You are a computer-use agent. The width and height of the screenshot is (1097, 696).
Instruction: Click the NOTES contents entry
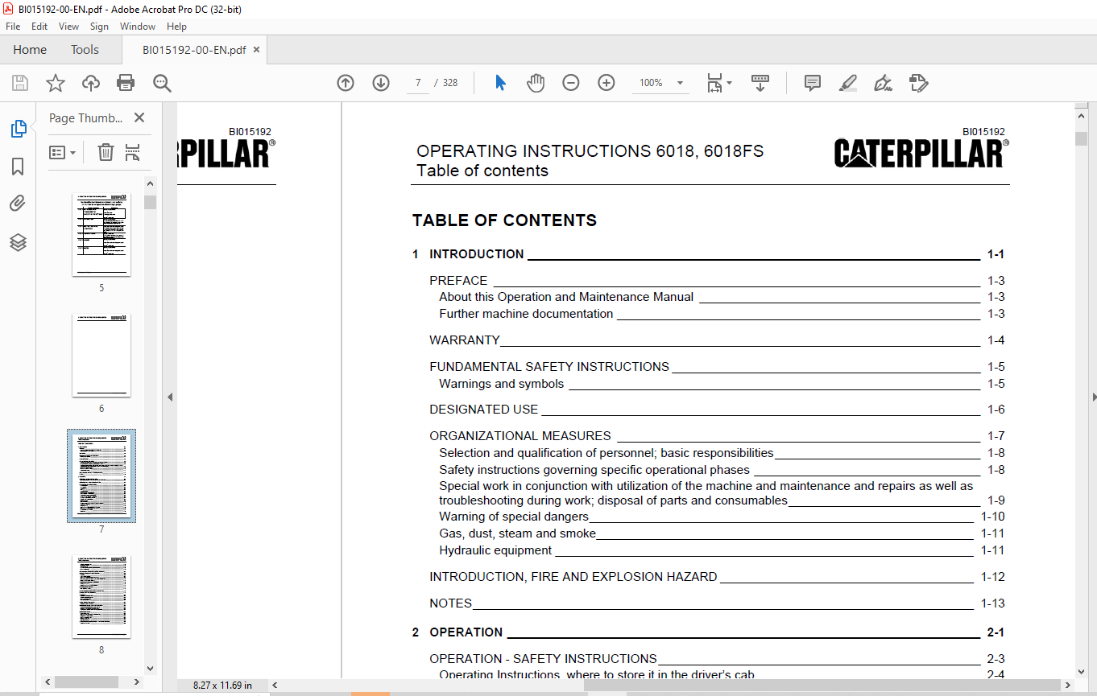coord(717,603)
